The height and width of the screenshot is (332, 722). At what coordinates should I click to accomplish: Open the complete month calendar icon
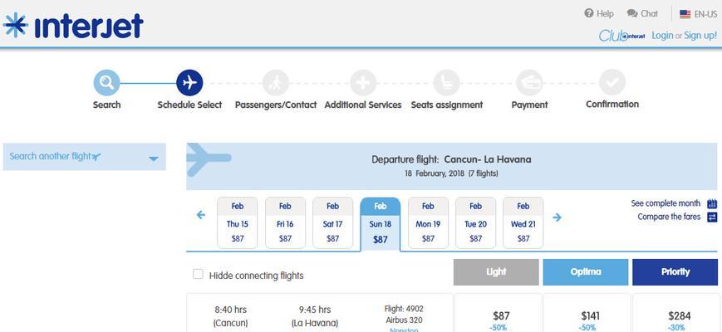pyautogui.click(x=712, y=203)
